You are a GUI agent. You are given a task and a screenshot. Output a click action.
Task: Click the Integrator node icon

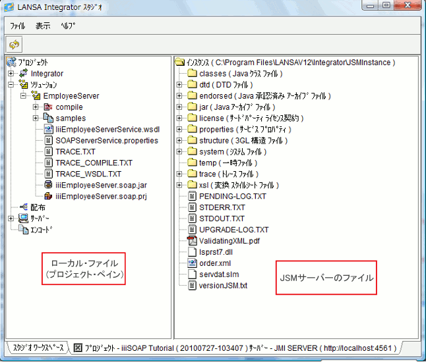click(23, 73)
